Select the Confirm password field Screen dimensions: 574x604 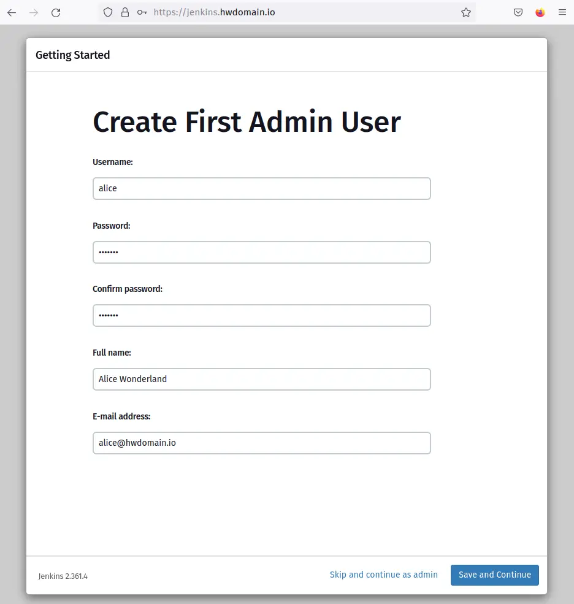[262, 315]
